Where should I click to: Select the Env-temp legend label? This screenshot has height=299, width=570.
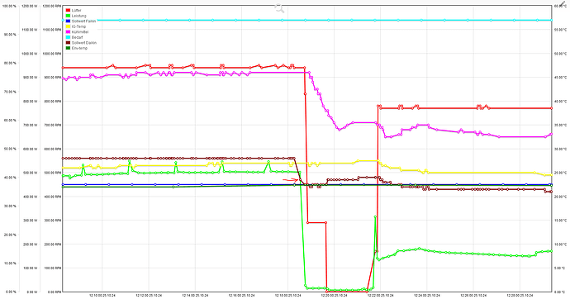coord(79,48)
